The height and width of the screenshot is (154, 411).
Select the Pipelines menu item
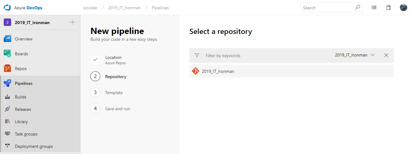click(40, 83)
